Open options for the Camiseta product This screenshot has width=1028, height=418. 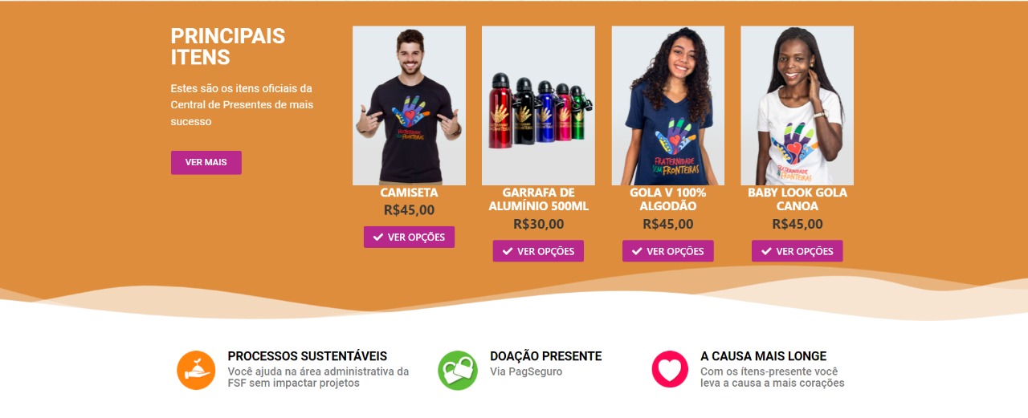(x=409, y=237)
